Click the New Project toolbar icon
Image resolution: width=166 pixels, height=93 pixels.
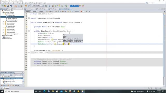point(5,6)
